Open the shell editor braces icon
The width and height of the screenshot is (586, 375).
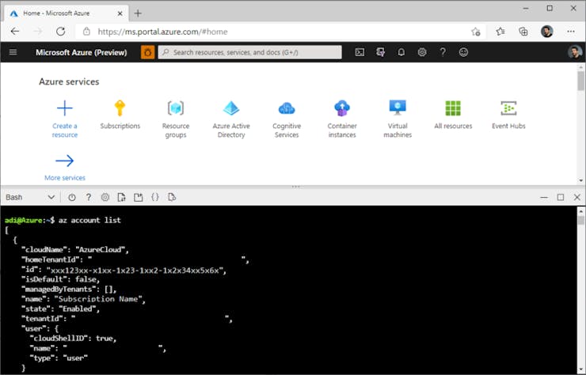pos(155,197)
